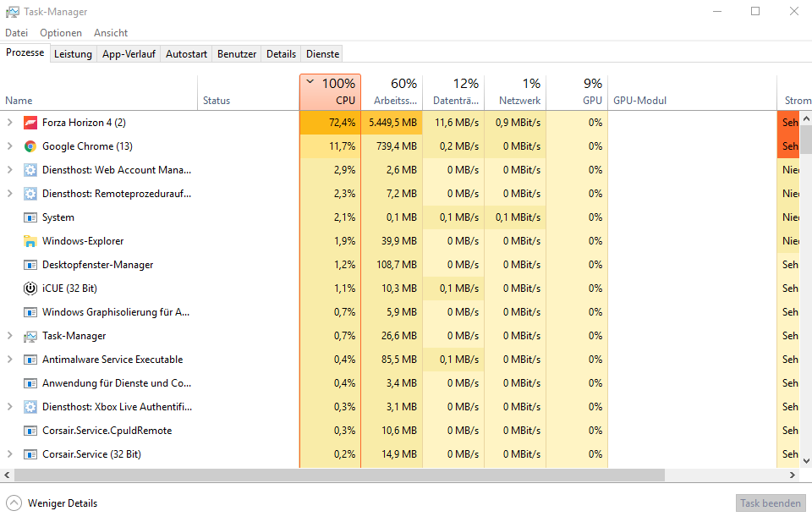Expand Diensthost: Web Account Manager group
This screenshot has width=812, height=522.
point(9,170)
